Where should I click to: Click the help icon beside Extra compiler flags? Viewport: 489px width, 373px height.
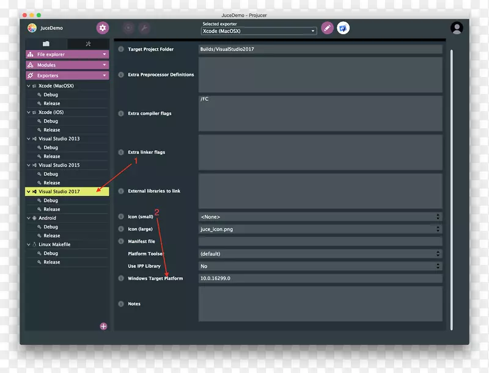point(120,113)
